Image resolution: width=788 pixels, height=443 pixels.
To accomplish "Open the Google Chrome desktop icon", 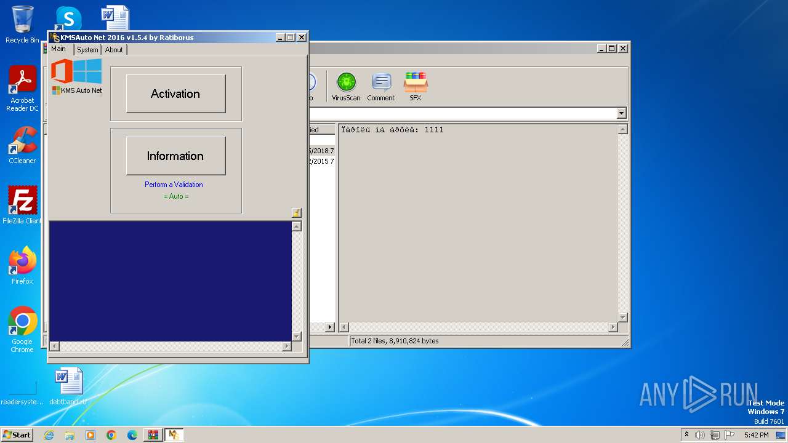I will (22, 329).
